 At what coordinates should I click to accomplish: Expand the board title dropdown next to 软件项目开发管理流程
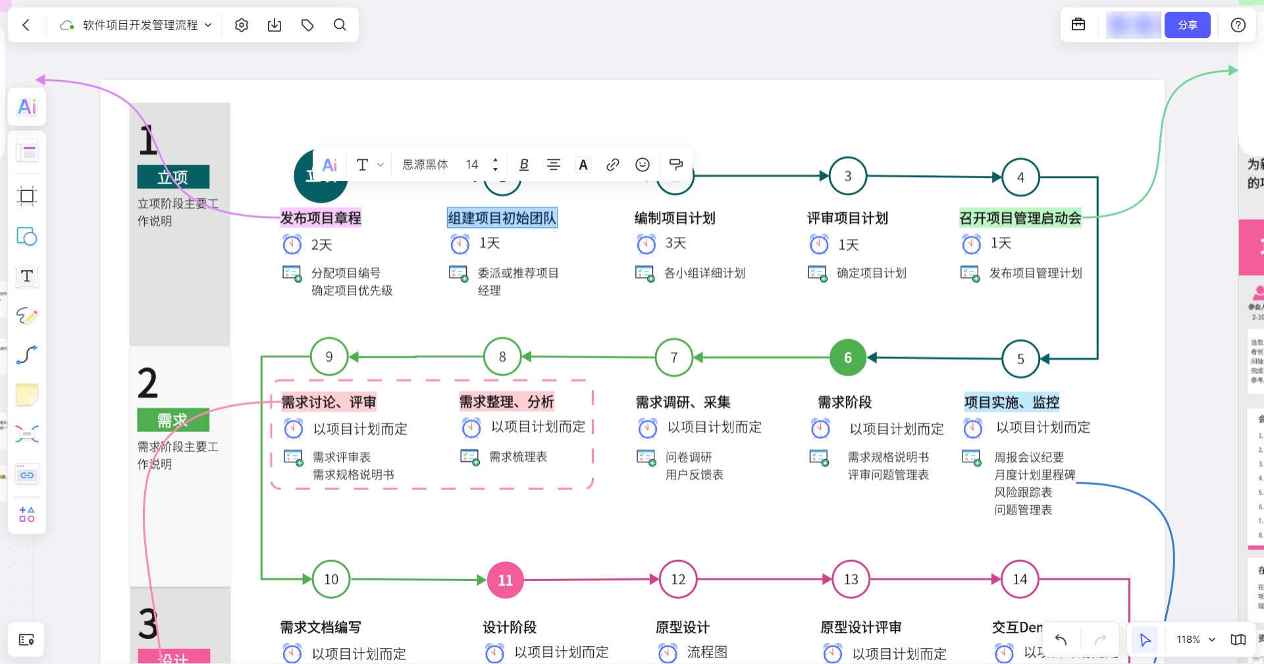(209, 24)
